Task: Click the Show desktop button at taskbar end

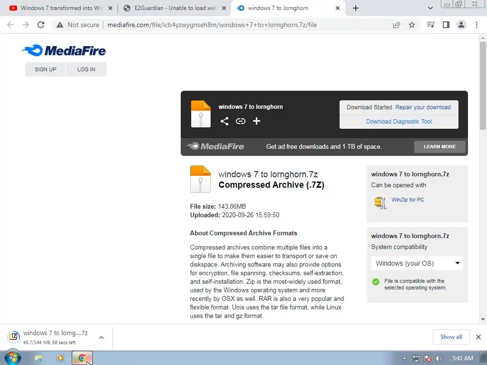Action: point(484,358)
